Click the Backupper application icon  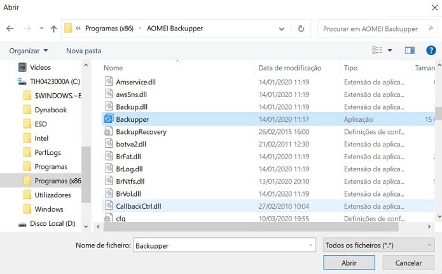pyautogui.click(x=109, y=119)
